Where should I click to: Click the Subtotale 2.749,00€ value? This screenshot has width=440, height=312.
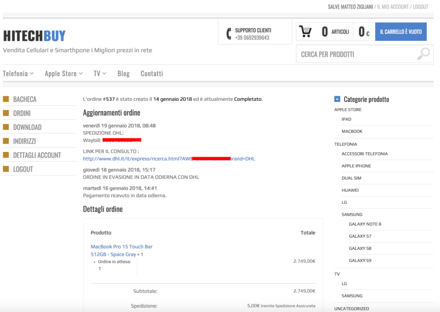point(304,291)
